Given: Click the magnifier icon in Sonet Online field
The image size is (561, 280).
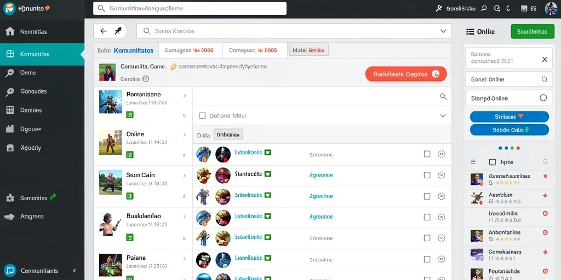Looking at the screenshot, I should [544, 79].
